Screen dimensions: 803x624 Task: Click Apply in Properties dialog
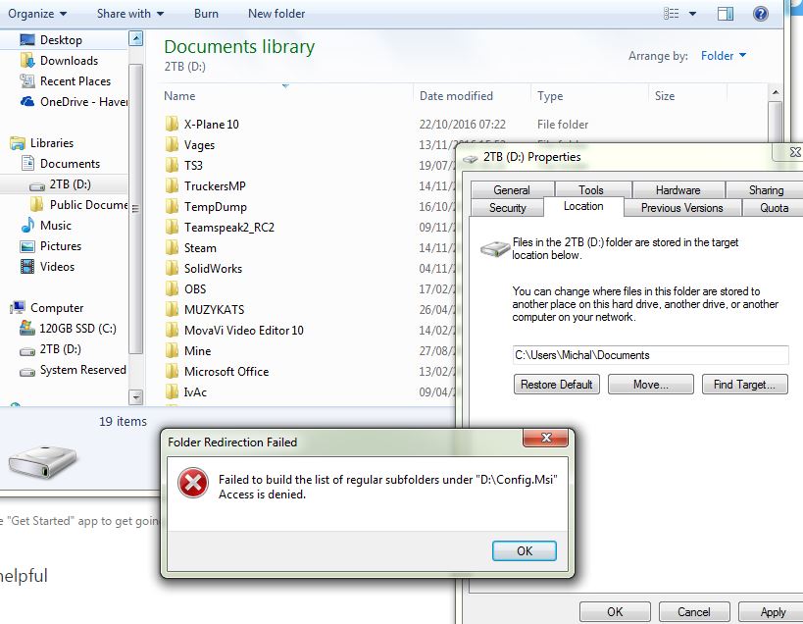click(773, 611)
